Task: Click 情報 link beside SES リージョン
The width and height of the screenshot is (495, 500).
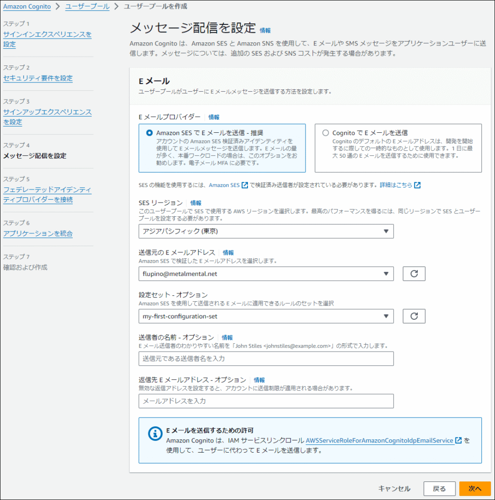Action: point(196,203)
